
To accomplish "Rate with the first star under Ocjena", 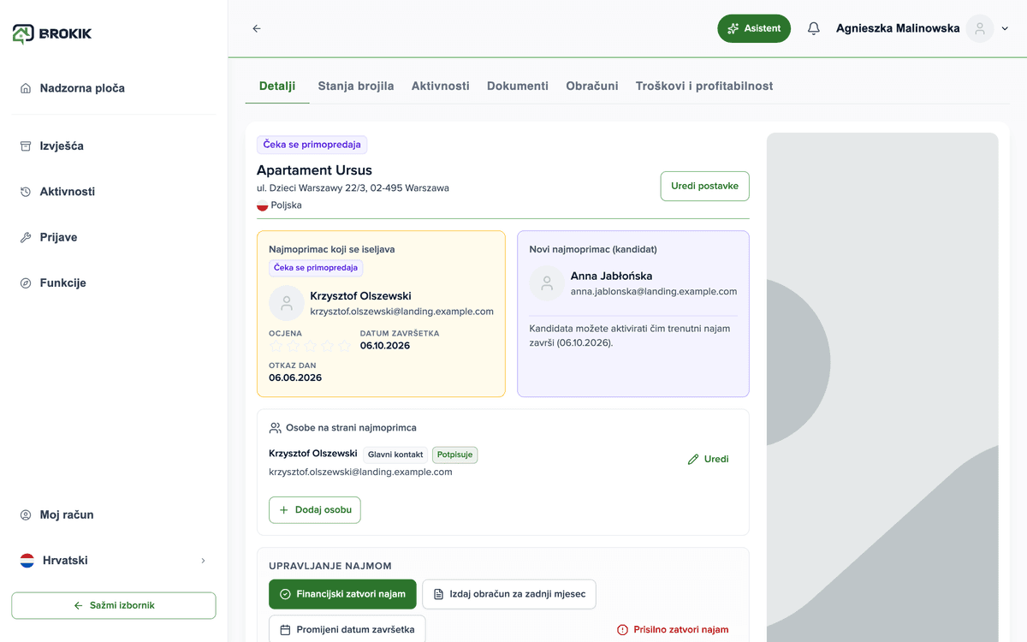I will [276, 346].
